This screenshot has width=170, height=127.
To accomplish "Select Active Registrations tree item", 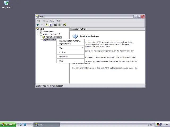I will click(54, 37).
